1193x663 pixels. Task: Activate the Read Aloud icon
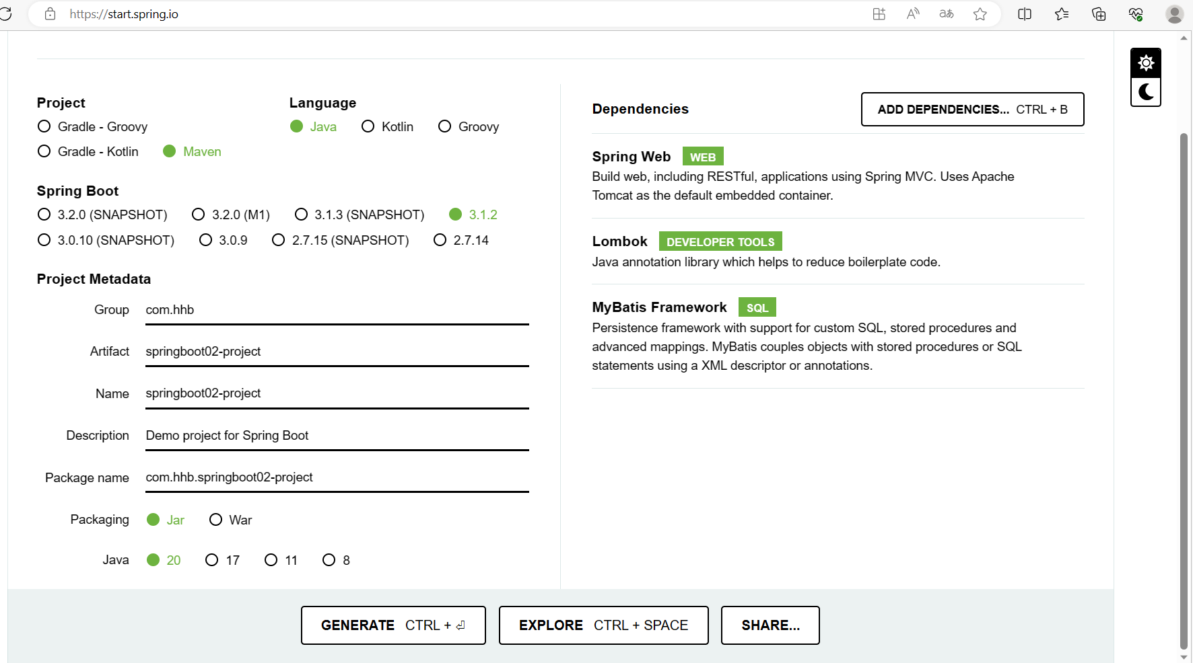tap(913, 14)
